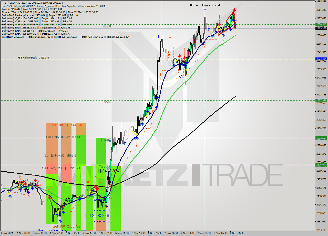This screenshot has width=328, height=236.
Task: Click the 2842.555 price axis label
Action: (321, 52)
